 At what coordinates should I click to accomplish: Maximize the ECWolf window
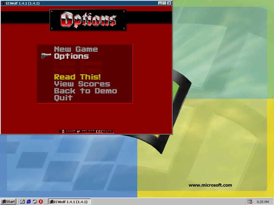[165, 3]
